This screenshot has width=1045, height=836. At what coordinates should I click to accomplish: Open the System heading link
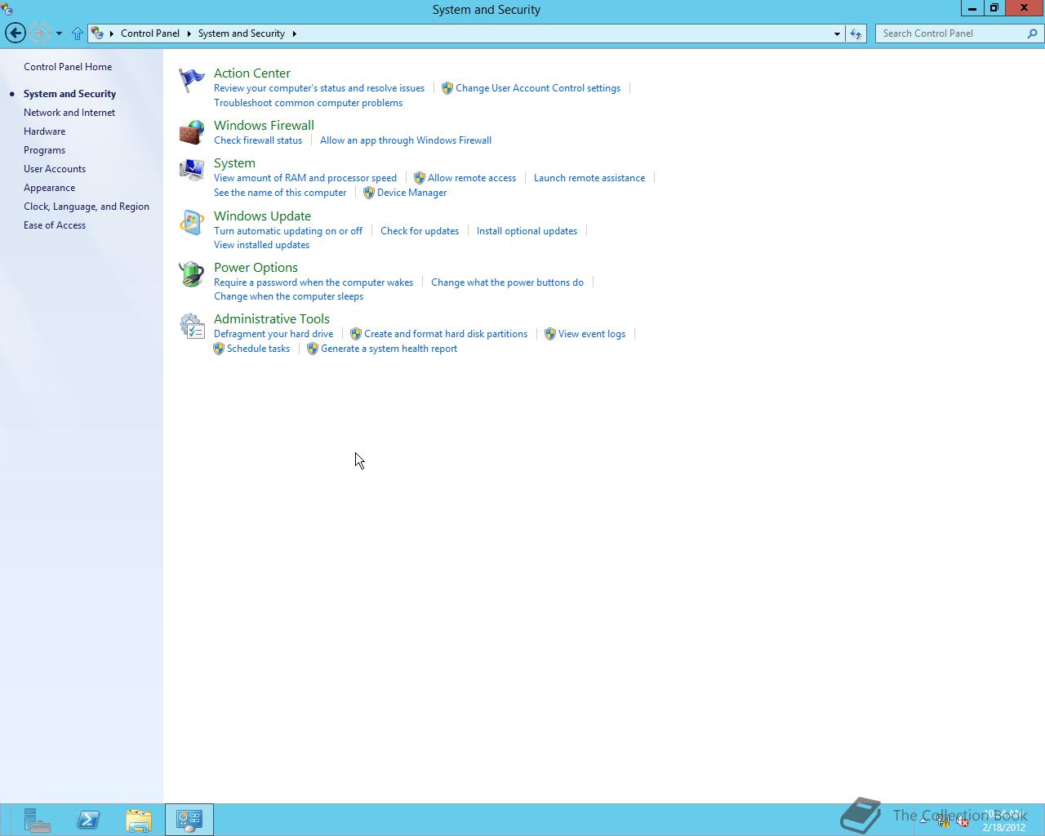pos(234,163)
